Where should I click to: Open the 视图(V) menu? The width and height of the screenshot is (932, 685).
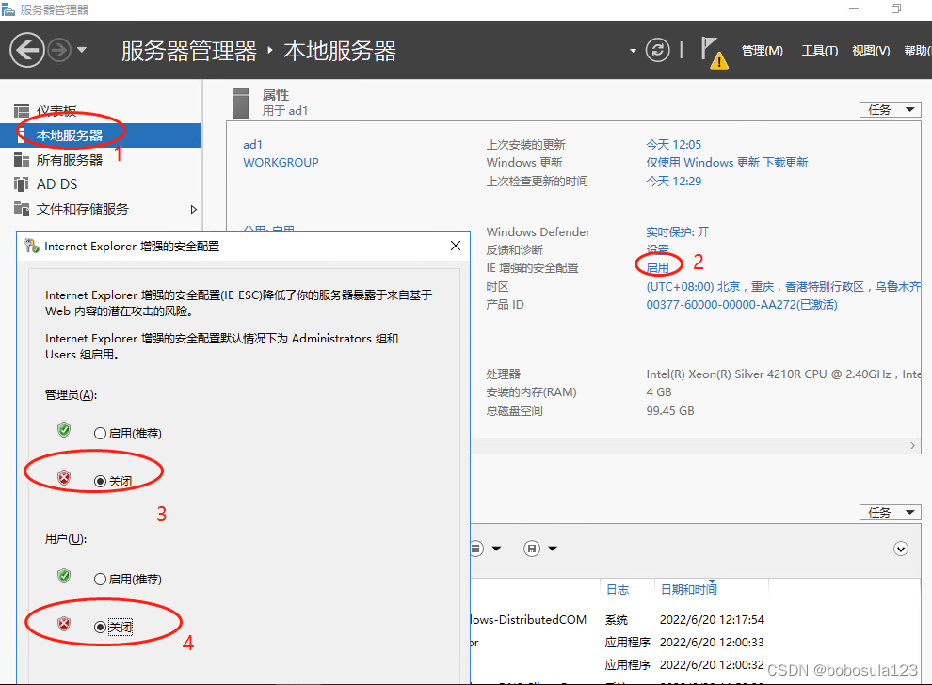click(x=871, y=51)
